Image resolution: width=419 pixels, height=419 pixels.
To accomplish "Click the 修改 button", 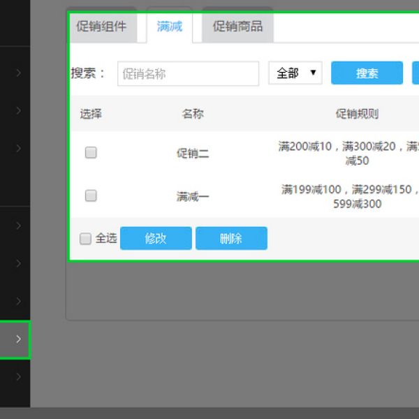I will pyautogui.click(x=156, y=238).
